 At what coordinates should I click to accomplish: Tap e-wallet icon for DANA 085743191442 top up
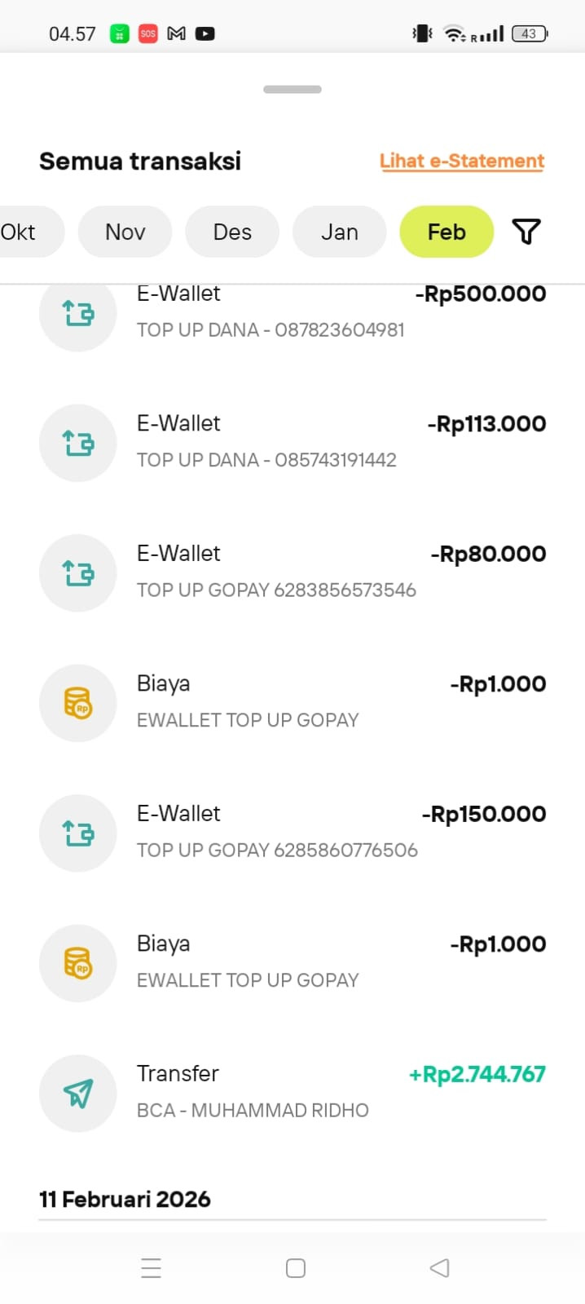click(78, 443)
